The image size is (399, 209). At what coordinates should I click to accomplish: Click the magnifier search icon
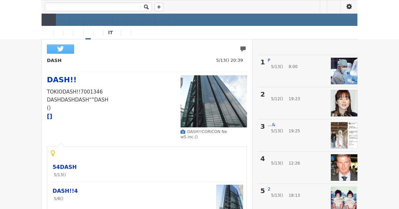point(146,7)
